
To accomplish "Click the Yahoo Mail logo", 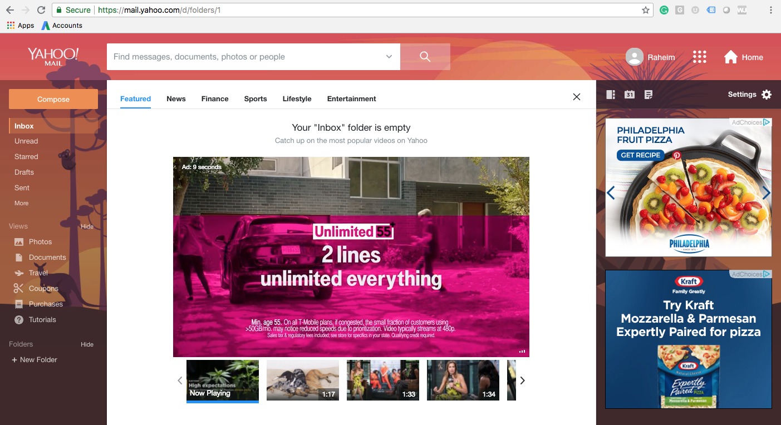I will tap(53, 57).
